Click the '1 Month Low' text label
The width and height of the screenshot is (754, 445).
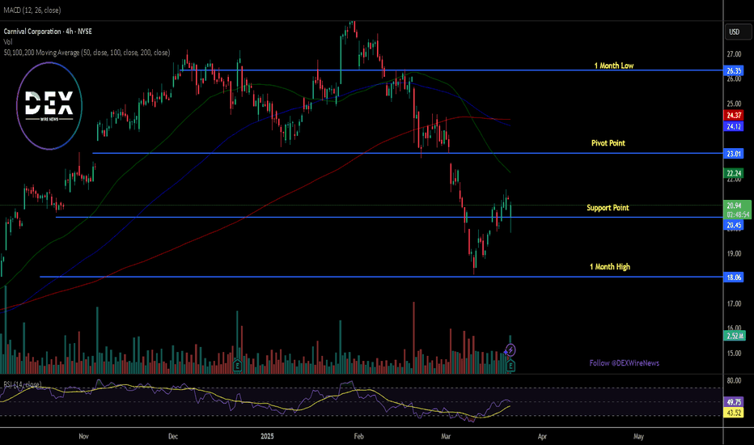(x=613, y=66)
